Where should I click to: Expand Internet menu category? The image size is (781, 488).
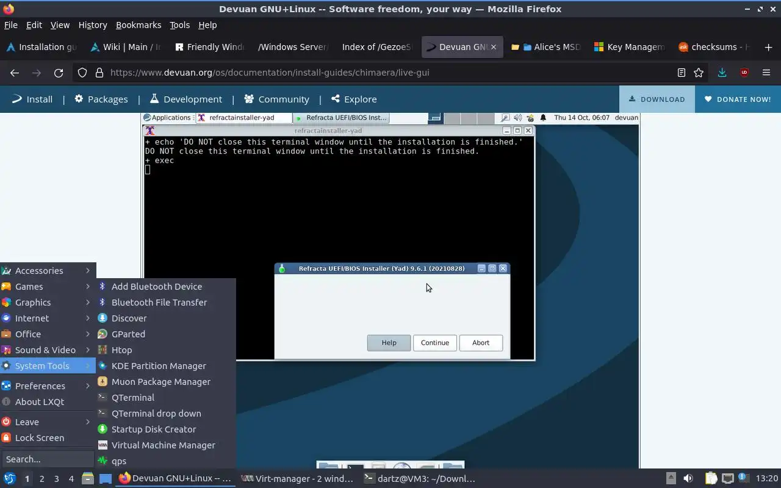[x=48, y=318]
